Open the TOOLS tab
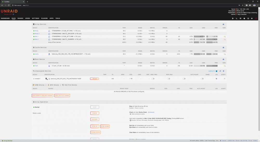The height and width of the screenshot is (142, 260). 58,18
